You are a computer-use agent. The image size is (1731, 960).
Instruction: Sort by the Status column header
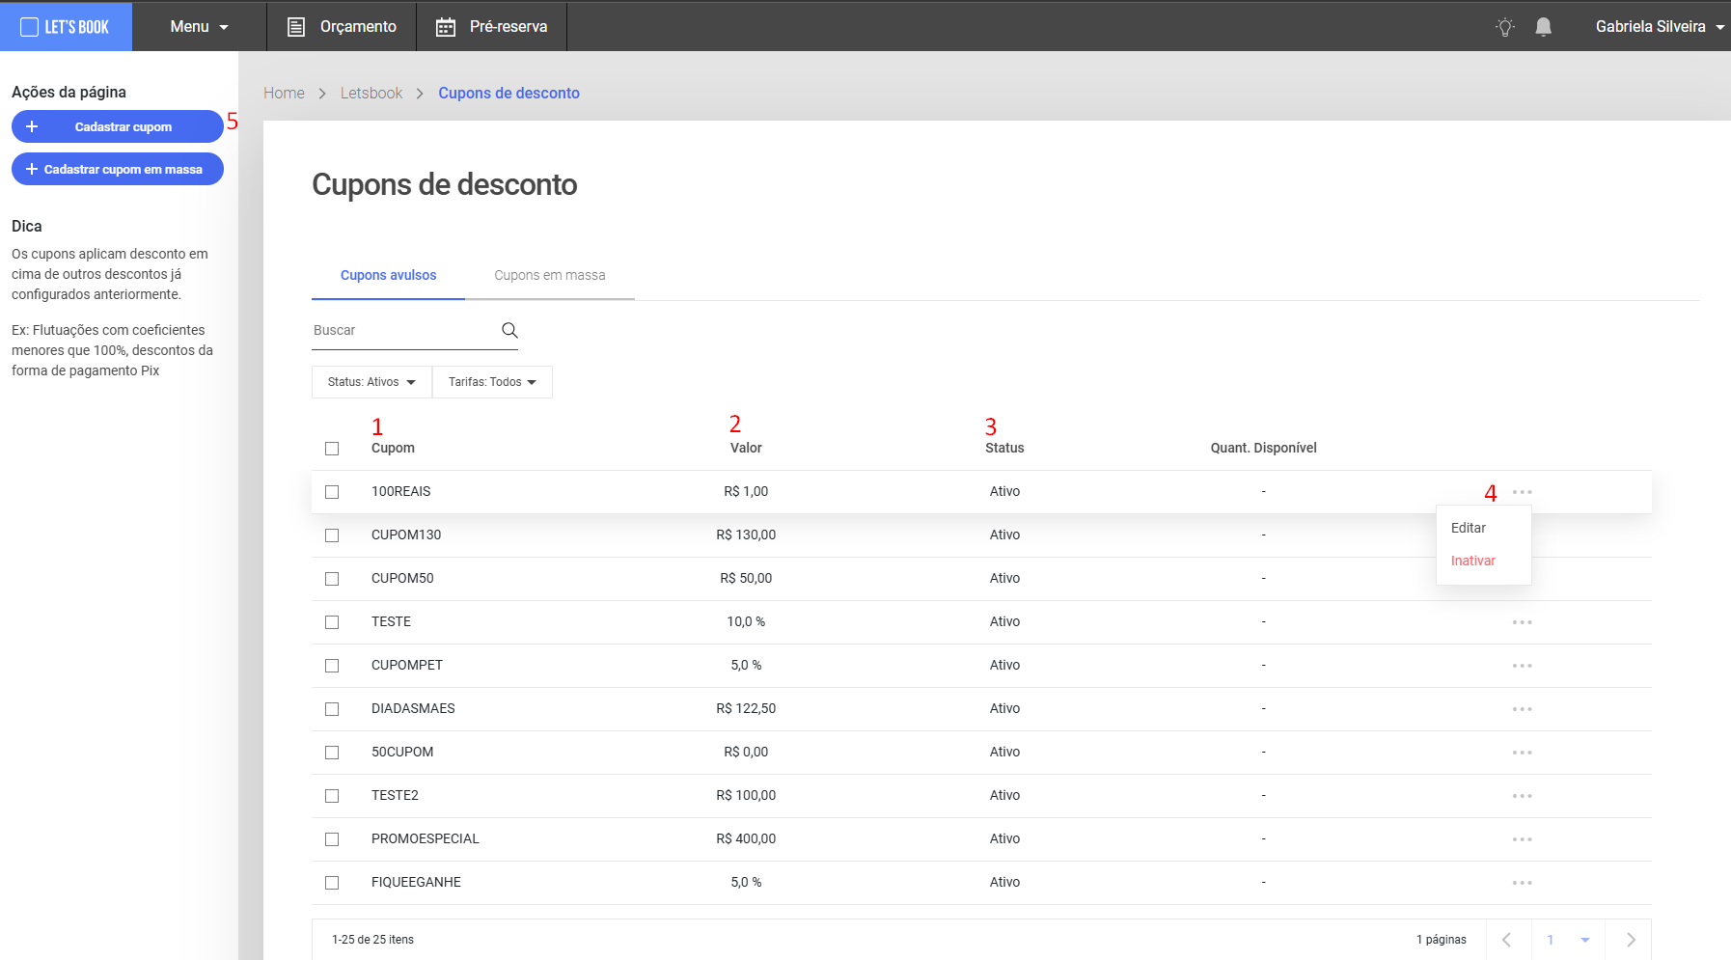click(1004, 448)
